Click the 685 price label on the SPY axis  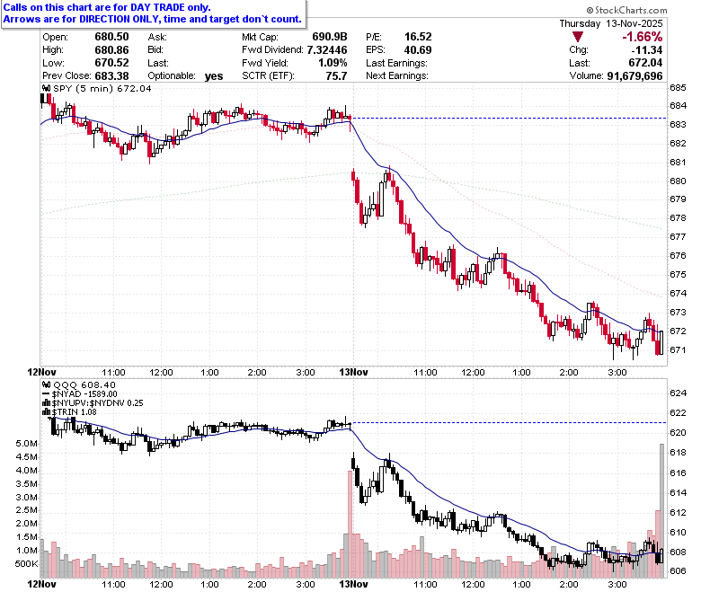(678, 87)
